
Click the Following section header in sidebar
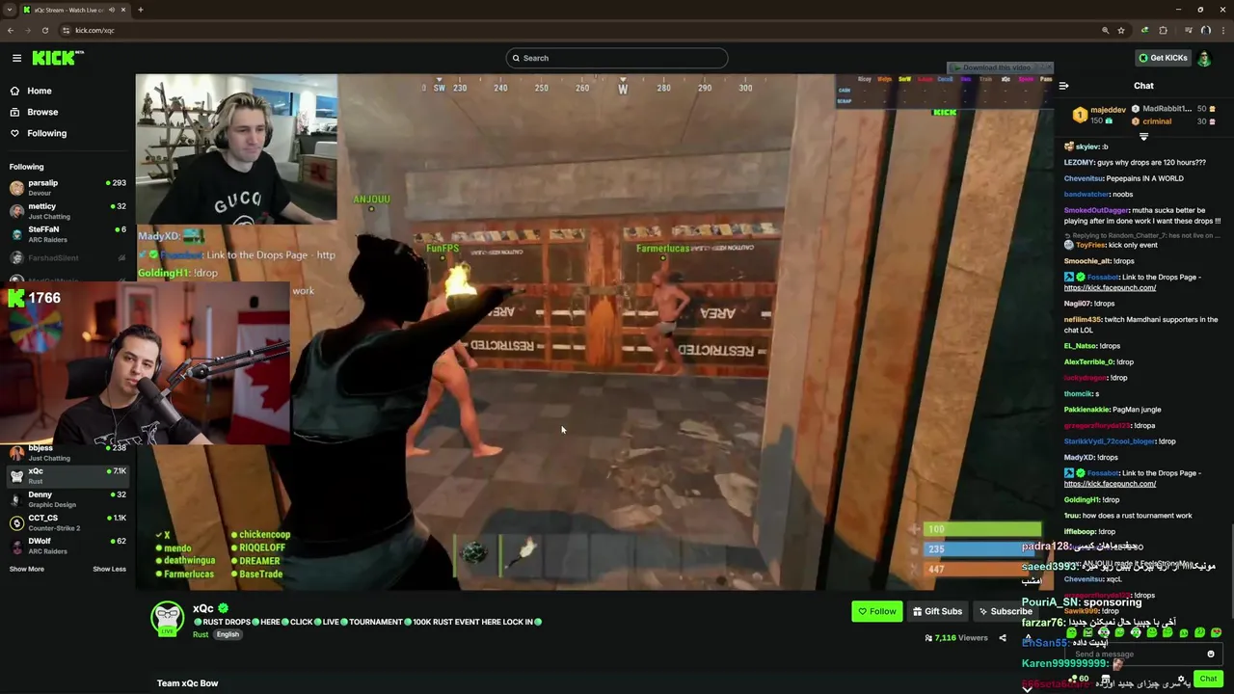[26, 167]
